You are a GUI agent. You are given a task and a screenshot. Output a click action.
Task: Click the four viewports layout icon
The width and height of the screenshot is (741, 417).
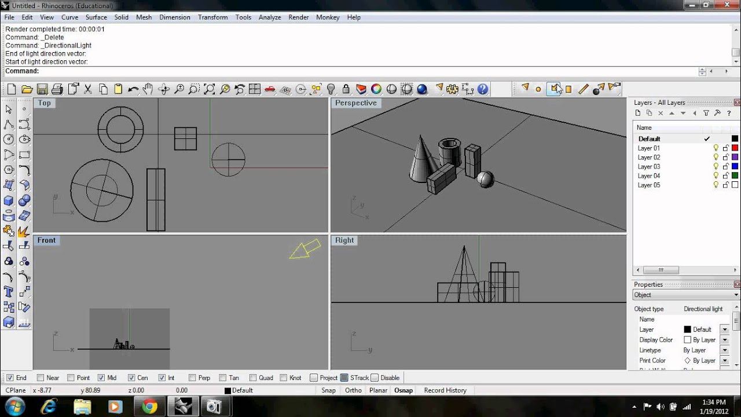[255, 89]
